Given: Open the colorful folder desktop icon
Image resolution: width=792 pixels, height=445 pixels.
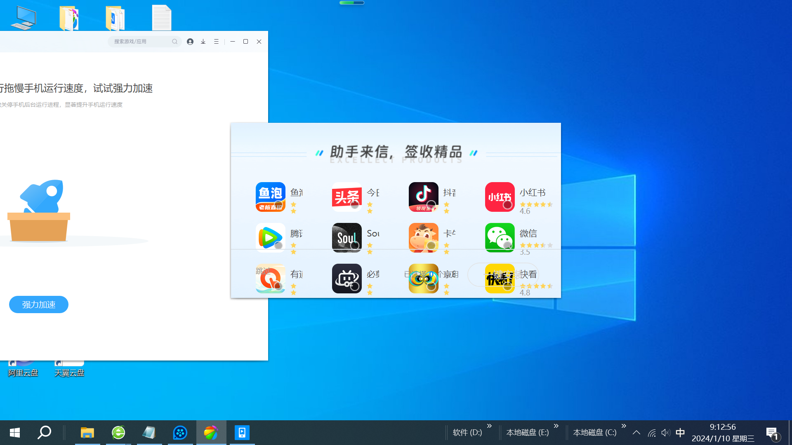Looking at the screenshot, I should [x=69, y=18].
